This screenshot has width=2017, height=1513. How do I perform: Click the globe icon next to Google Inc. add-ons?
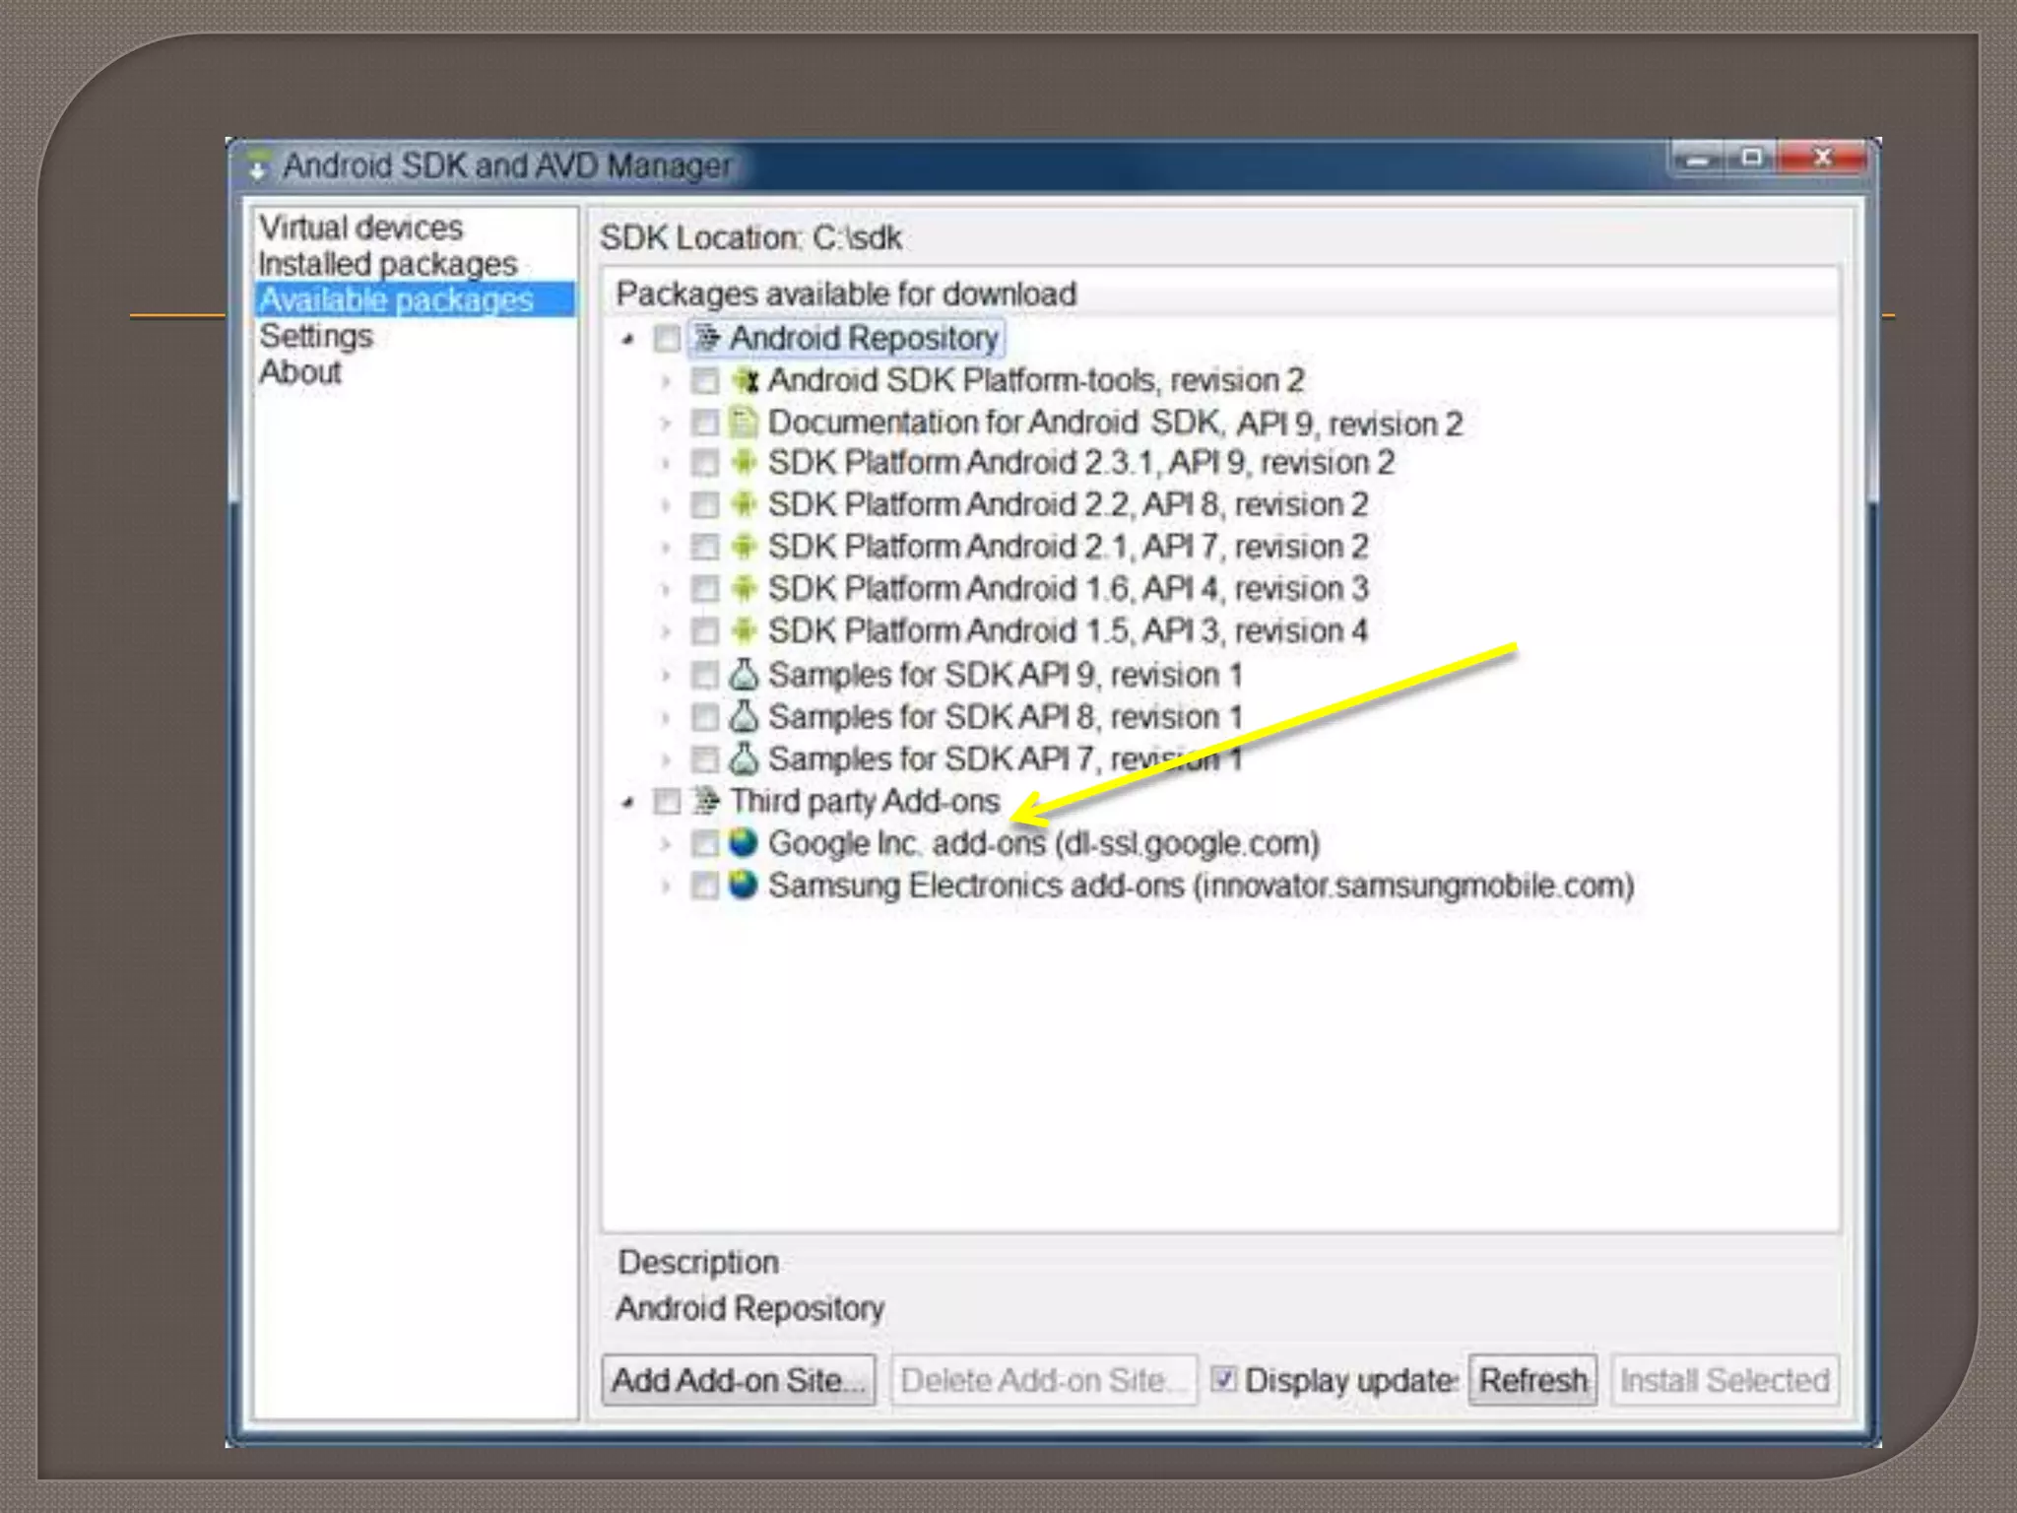tap(745, 843)
